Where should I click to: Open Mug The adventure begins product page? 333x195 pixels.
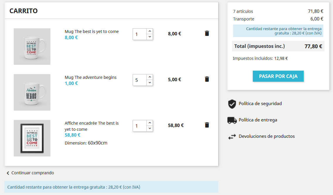[90, 77]
